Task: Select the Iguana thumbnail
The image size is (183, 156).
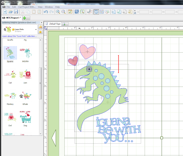Action: click(10, 53)
